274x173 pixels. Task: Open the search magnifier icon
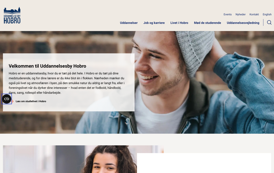pyautogui.click(x=269, y=22)
